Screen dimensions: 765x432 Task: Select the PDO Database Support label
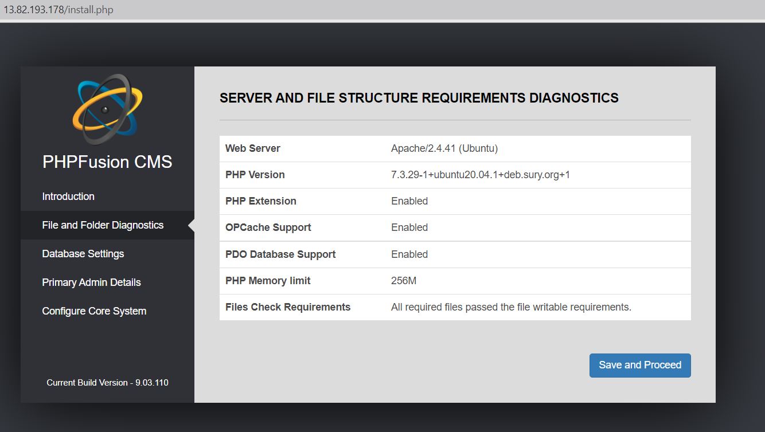pyautogui.click(x=280, y=254)
